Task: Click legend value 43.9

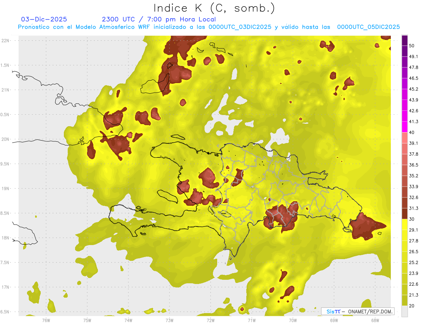Action: click(414, 100)
